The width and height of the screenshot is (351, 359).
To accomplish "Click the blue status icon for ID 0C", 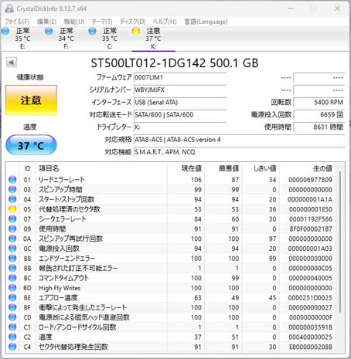I will pos(12,249).
